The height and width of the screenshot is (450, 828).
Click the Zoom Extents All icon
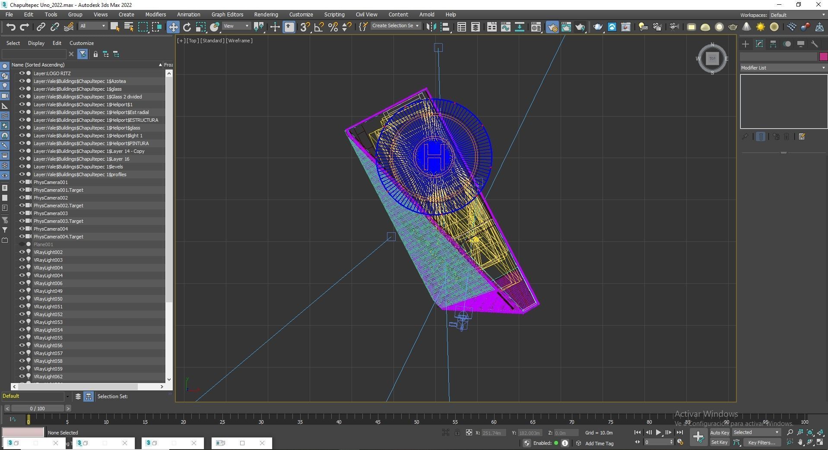point(820,432)
